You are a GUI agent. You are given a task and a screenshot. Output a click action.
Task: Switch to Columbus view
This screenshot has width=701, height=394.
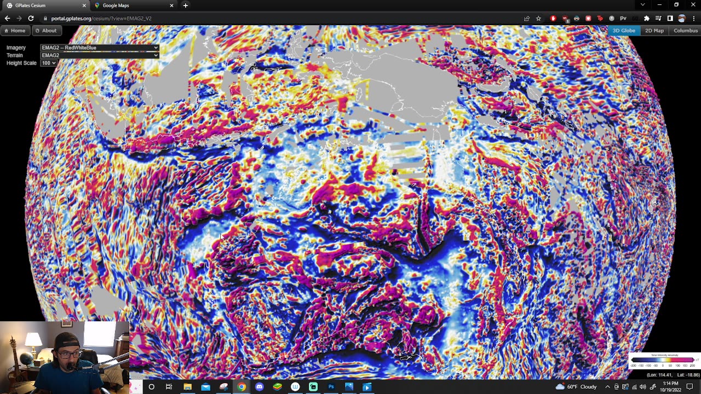(x=686, y=31)
